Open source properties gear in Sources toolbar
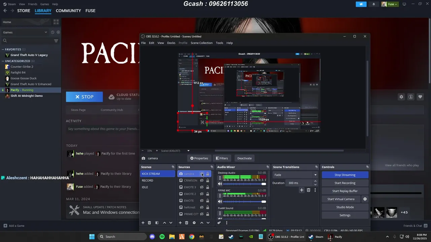 [194, 223]
